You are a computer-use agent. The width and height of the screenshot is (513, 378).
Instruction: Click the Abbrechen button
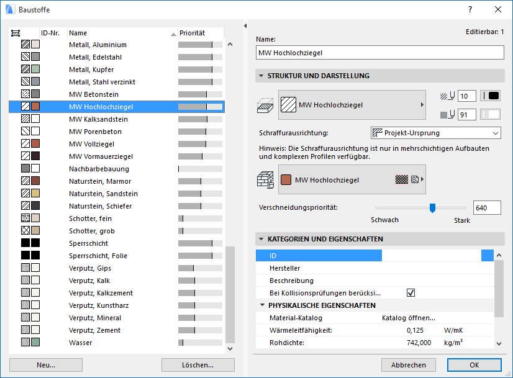pos(408,365)
